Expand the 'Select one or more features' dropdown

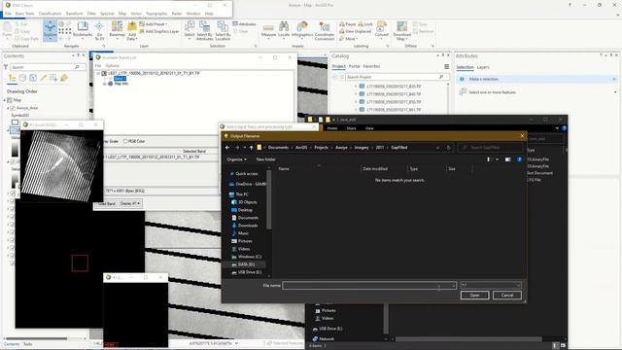[615, 92]
